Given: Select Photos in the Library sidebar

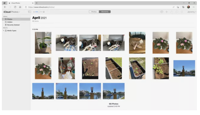Looking at the screenshot, I should pyautogui.click(x=16, y=19).
